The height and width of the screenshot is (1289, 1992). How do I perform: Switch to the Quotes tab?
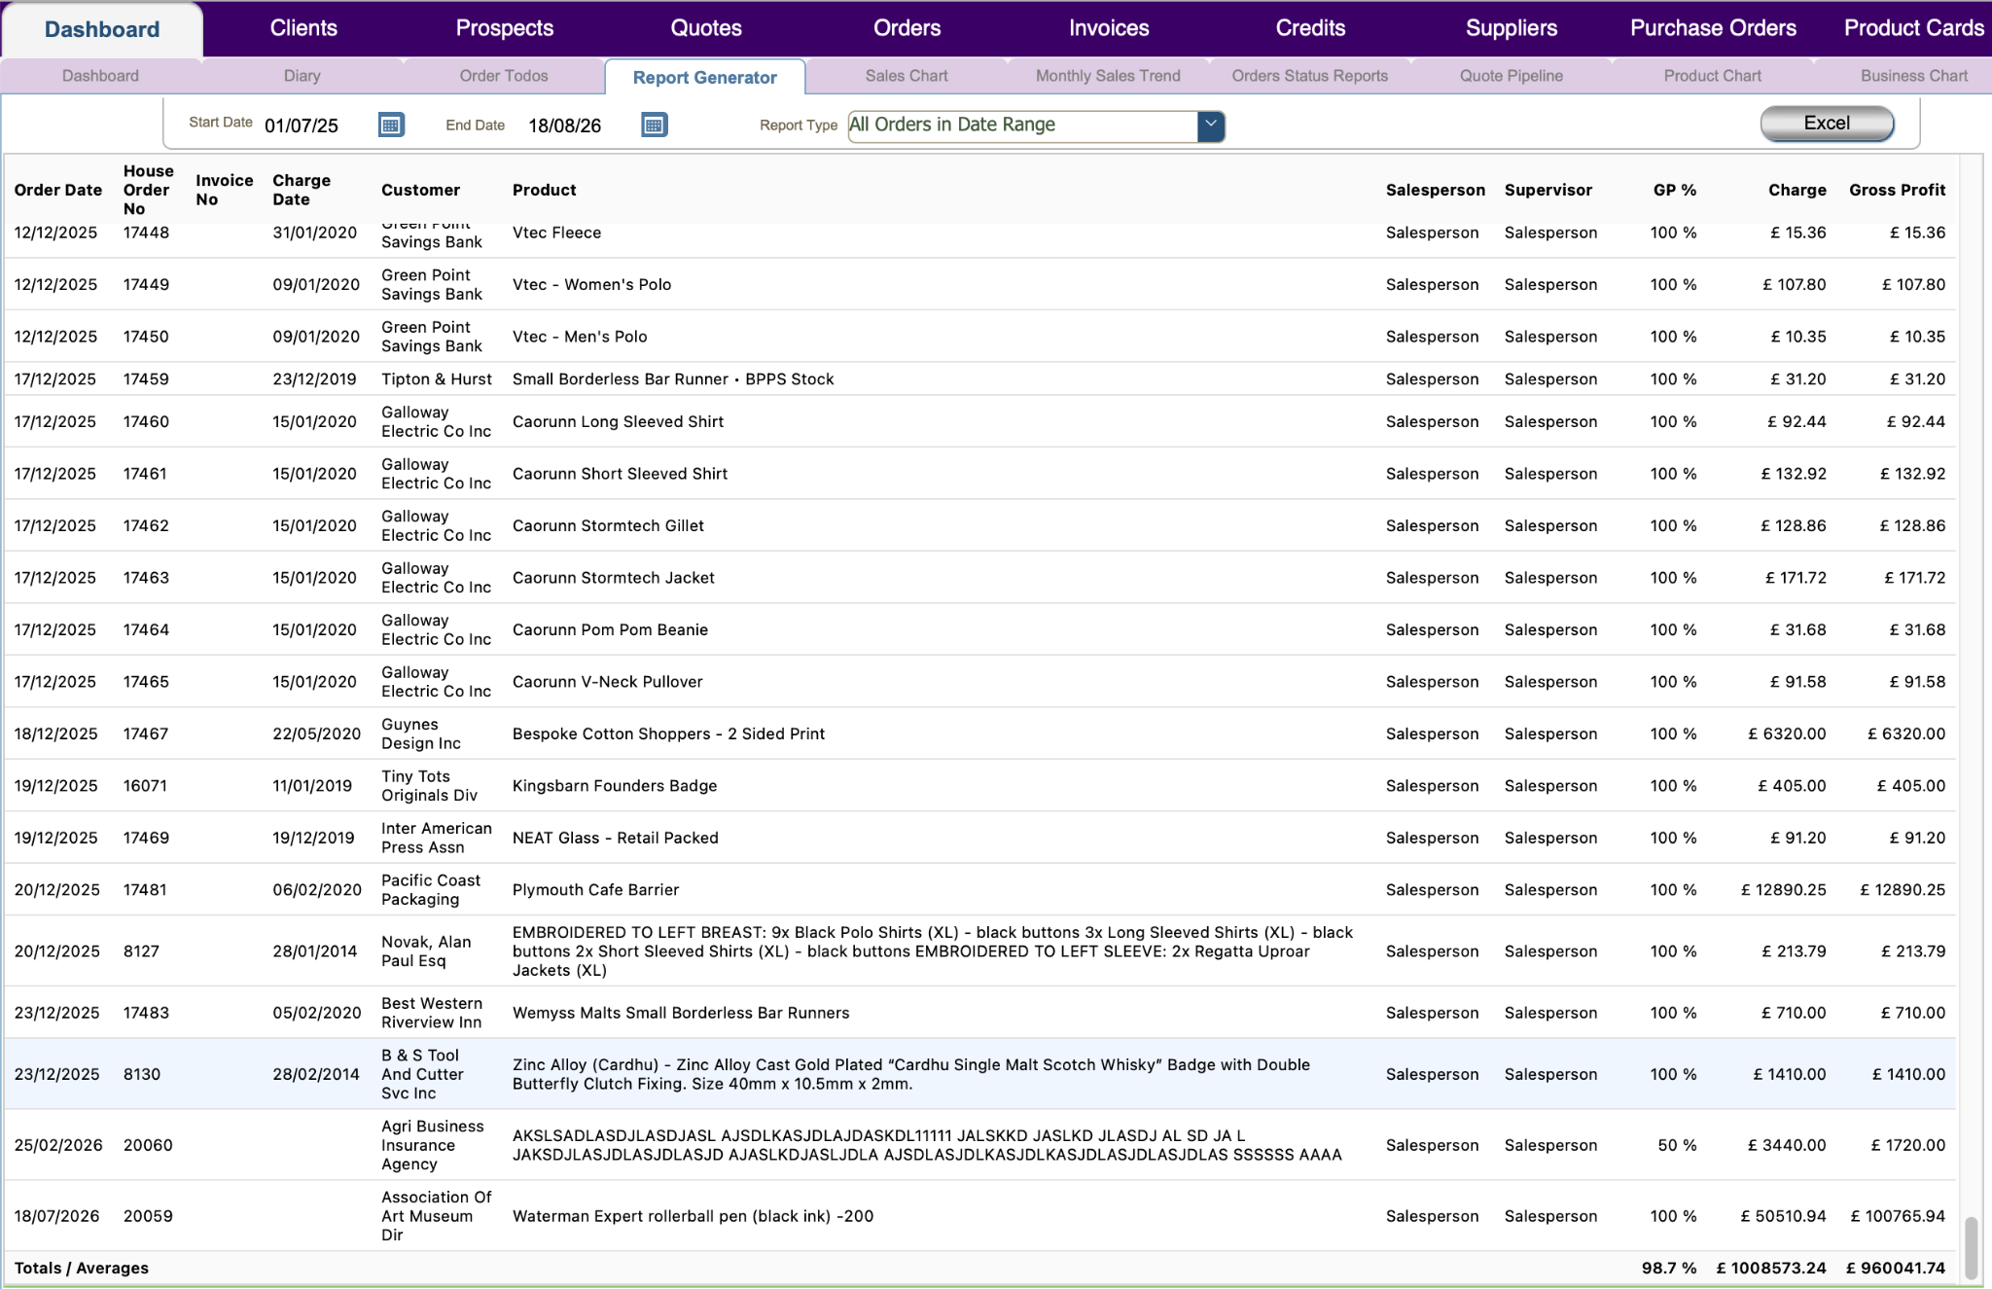(x=706, y=28)
